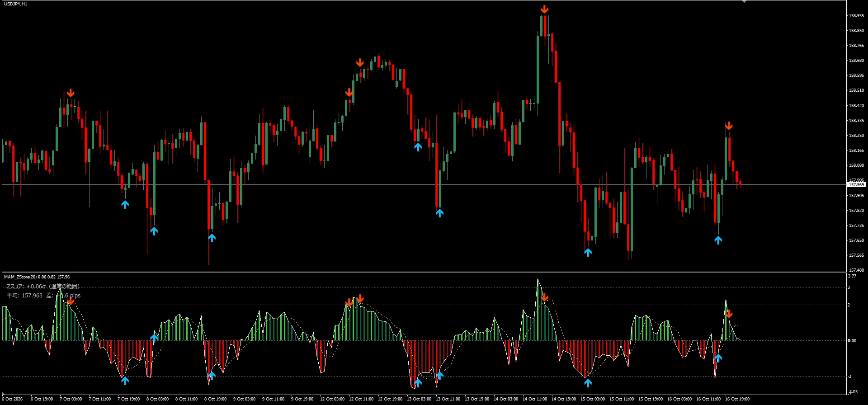
Task: Click the 14 Oct 11:00 time label
Action: point(534,399)
